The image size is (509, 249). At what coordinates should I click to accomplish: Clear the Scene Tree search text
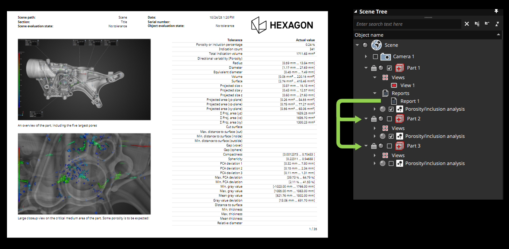[467, 24]
